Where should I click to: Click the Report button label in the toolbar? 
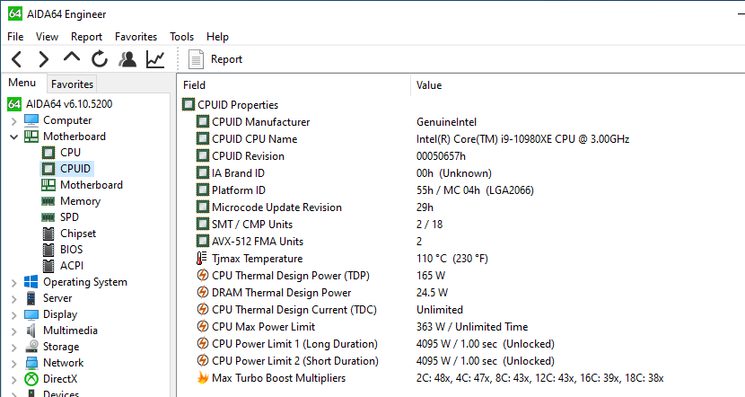226,59
